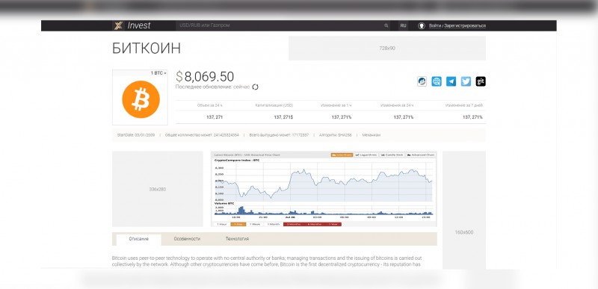Click the $8,069.50 price value

pyautogui.click(x=205, y=76)
